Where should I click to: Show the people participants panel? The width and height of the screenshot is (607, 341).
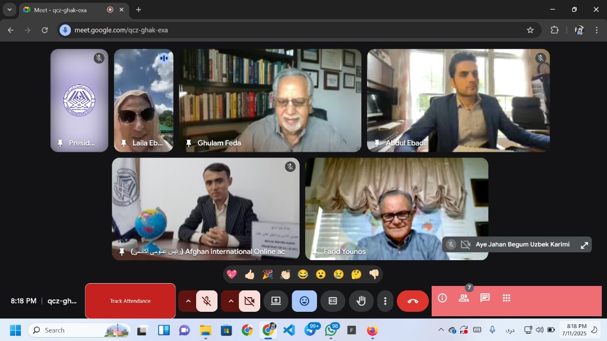[x=464, y=298]
